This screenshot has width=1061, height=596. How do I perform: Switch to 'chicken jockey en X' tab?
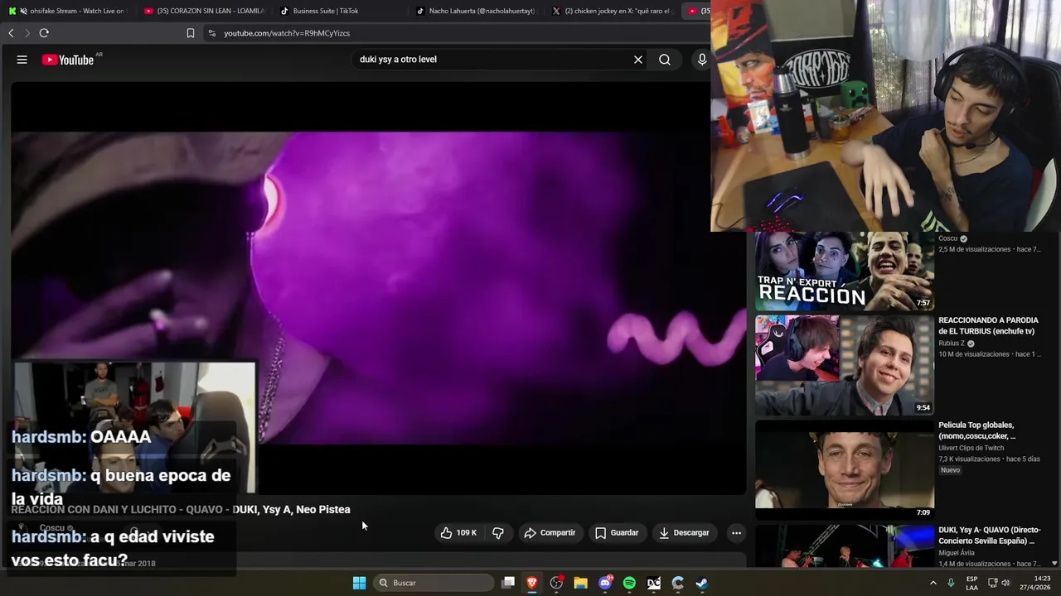click(612, 11)
